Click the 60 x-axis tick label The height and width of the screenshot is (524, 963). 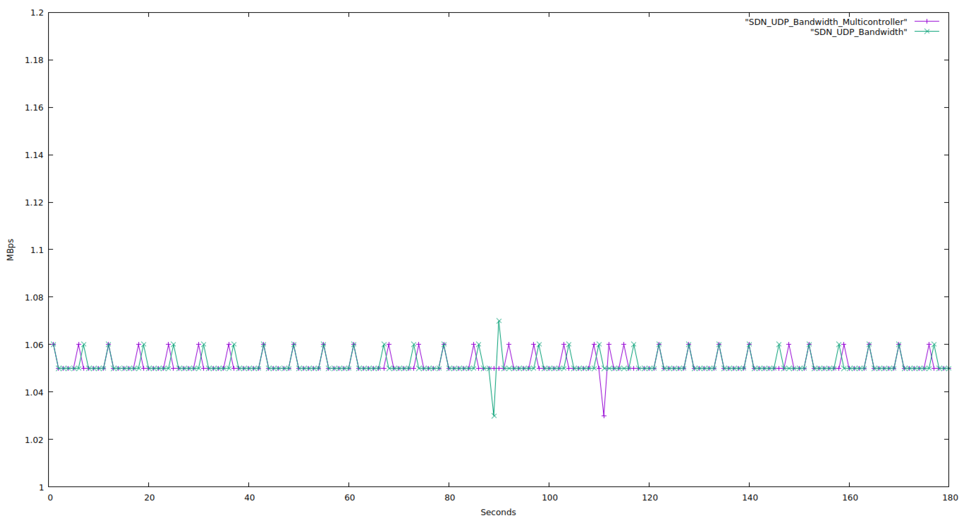(350, 497)
